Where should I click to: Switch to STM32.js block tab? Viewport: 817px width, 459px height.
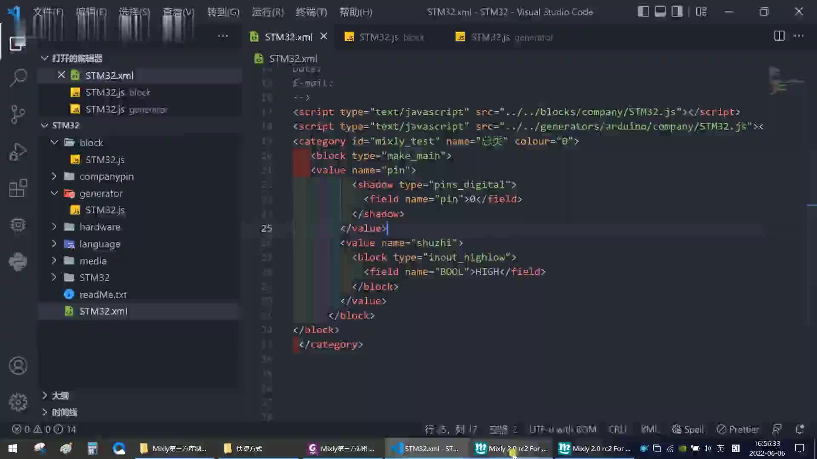(x=385, y=37)
